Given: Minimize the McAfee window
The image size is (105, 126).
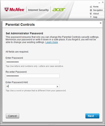Looking at the screenshot, I should (x=99, y=3).
